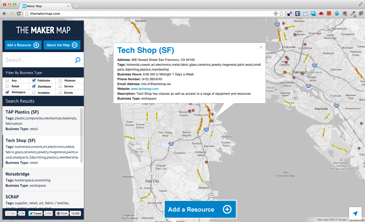365x222 pixels.
Task: Open a new browser tab
Action: point(76,6)
